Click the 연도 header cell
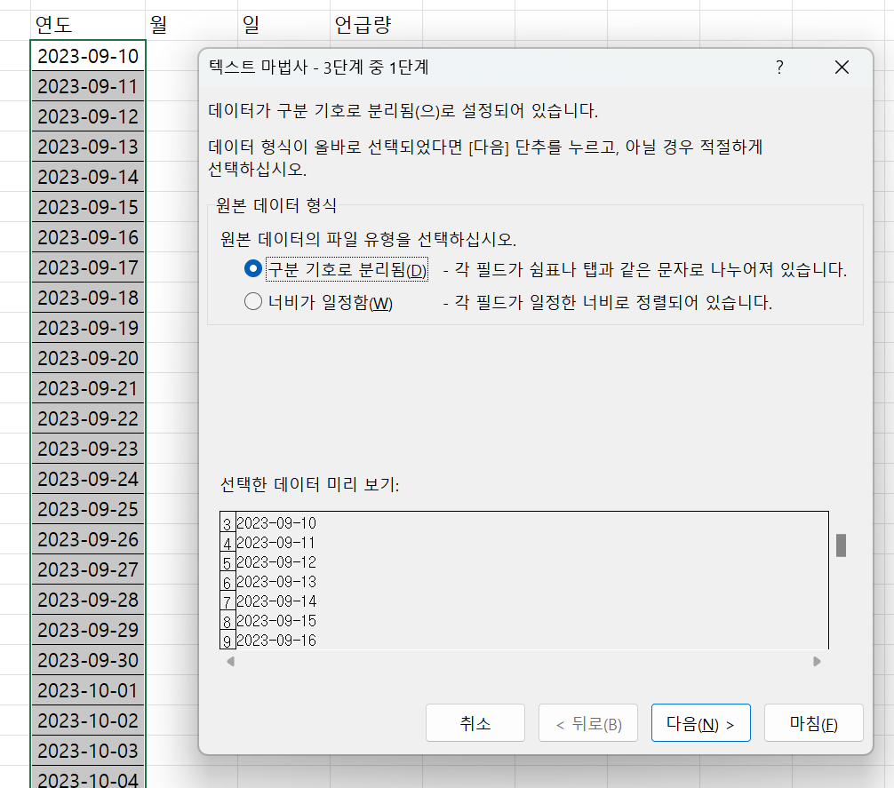Screen dimensions: 894x788 (88, 25)
